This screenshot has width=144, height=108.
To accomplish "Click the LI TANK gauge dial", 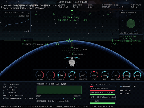I will click(x=137, y=75).
